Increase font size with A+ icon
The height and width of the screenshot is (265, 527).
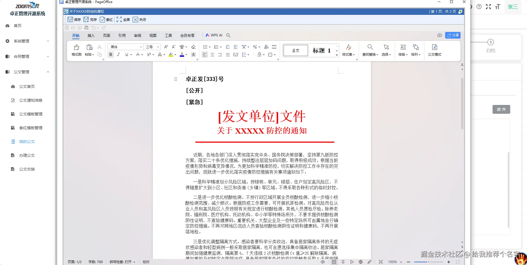tap(166, 47)
